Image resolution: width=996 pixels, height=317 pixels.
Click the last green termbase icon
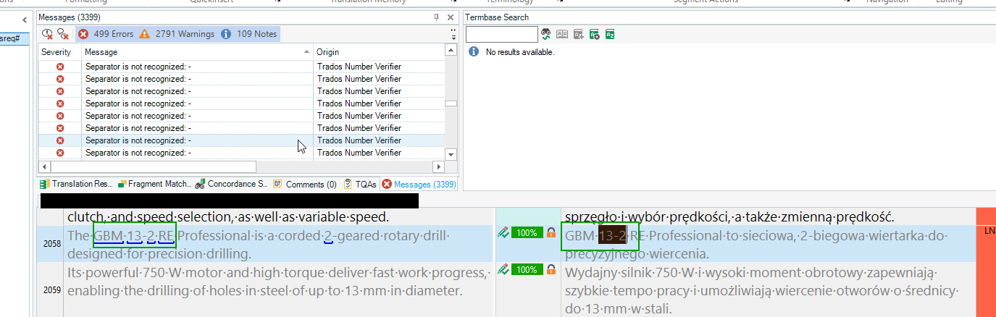pos(610,34)
